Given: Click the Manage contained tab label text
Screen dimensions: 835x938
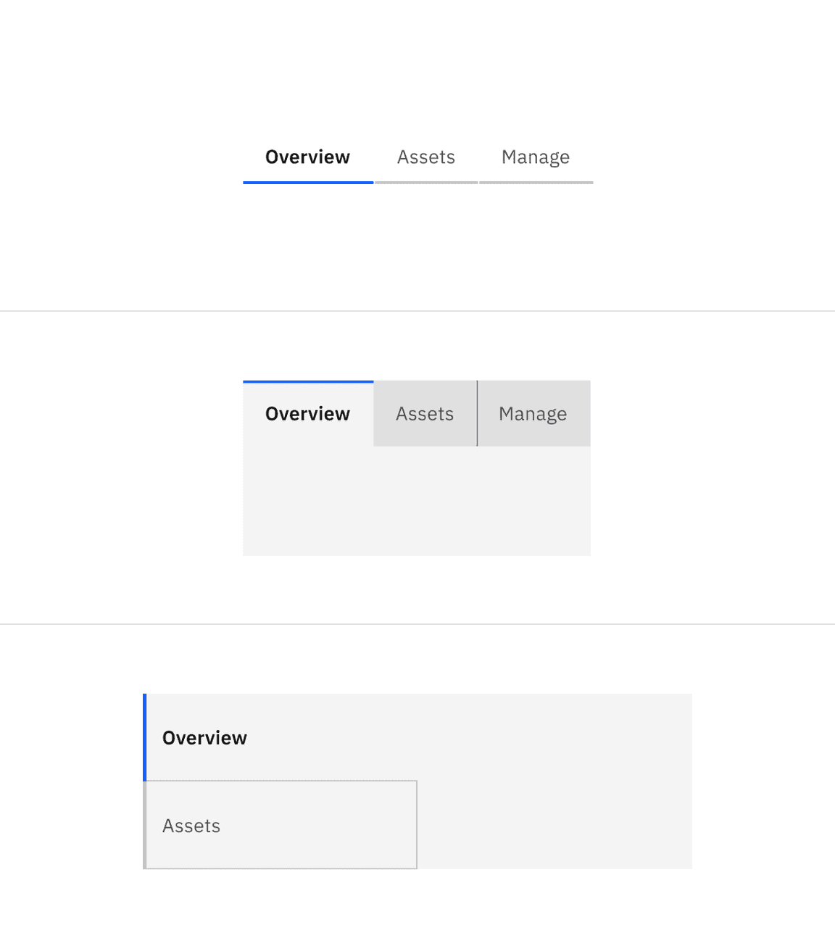Looking at the screenshot, I should (x=533, y=413).
